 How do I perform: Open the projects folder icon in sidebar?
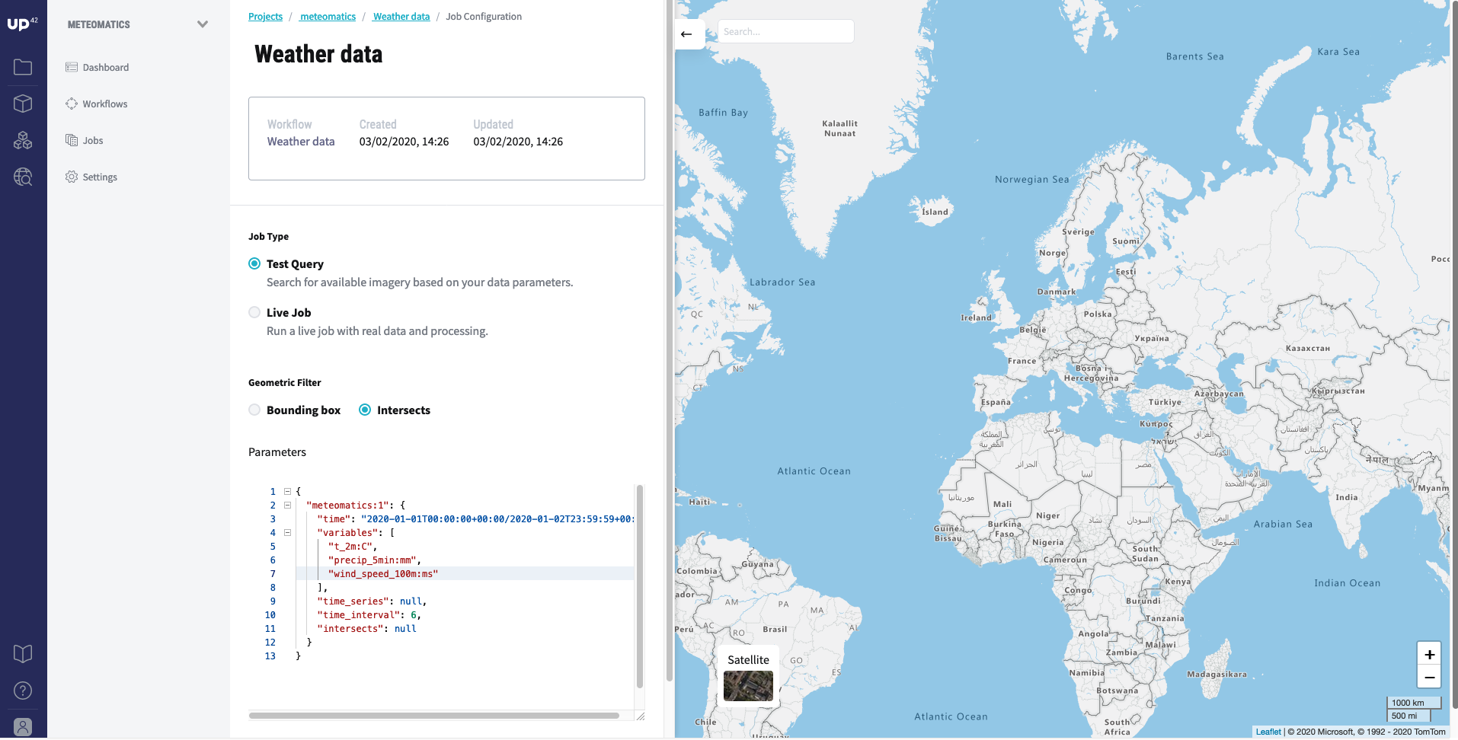23,67
